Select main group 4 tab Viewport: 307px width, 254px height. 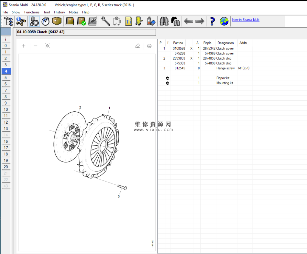tap(6, 71)
